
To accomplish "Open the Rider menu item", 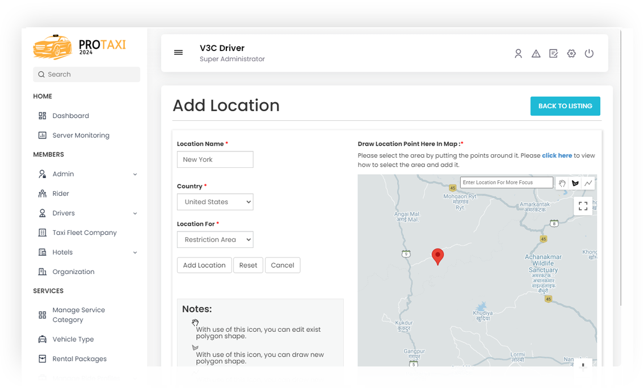I will click(x=61, y=193).
